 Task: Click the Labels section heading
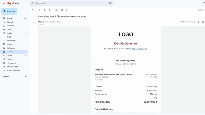coord(6,77)
